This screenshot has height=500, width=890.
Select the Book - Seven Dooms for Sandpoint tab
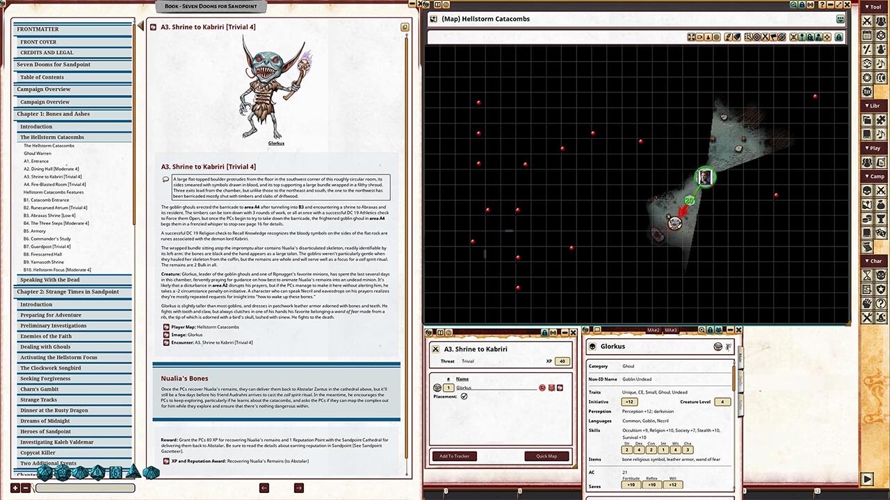210,6
